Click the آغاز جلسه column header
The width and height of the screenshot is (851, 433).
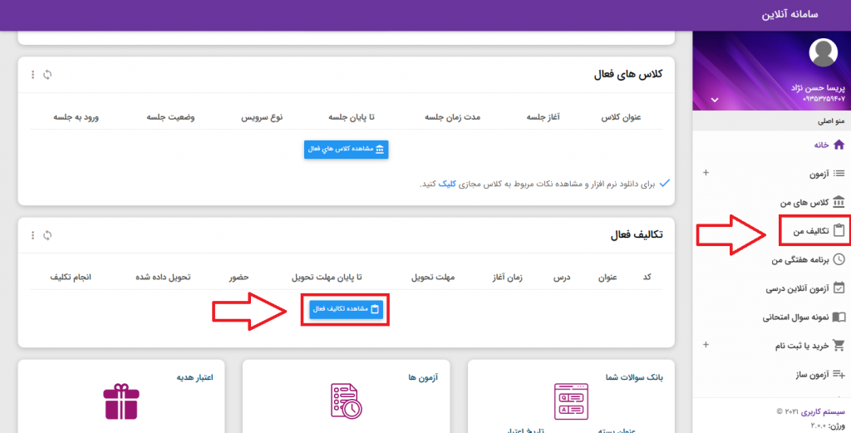pyautogui.click(x=543, y=117)
